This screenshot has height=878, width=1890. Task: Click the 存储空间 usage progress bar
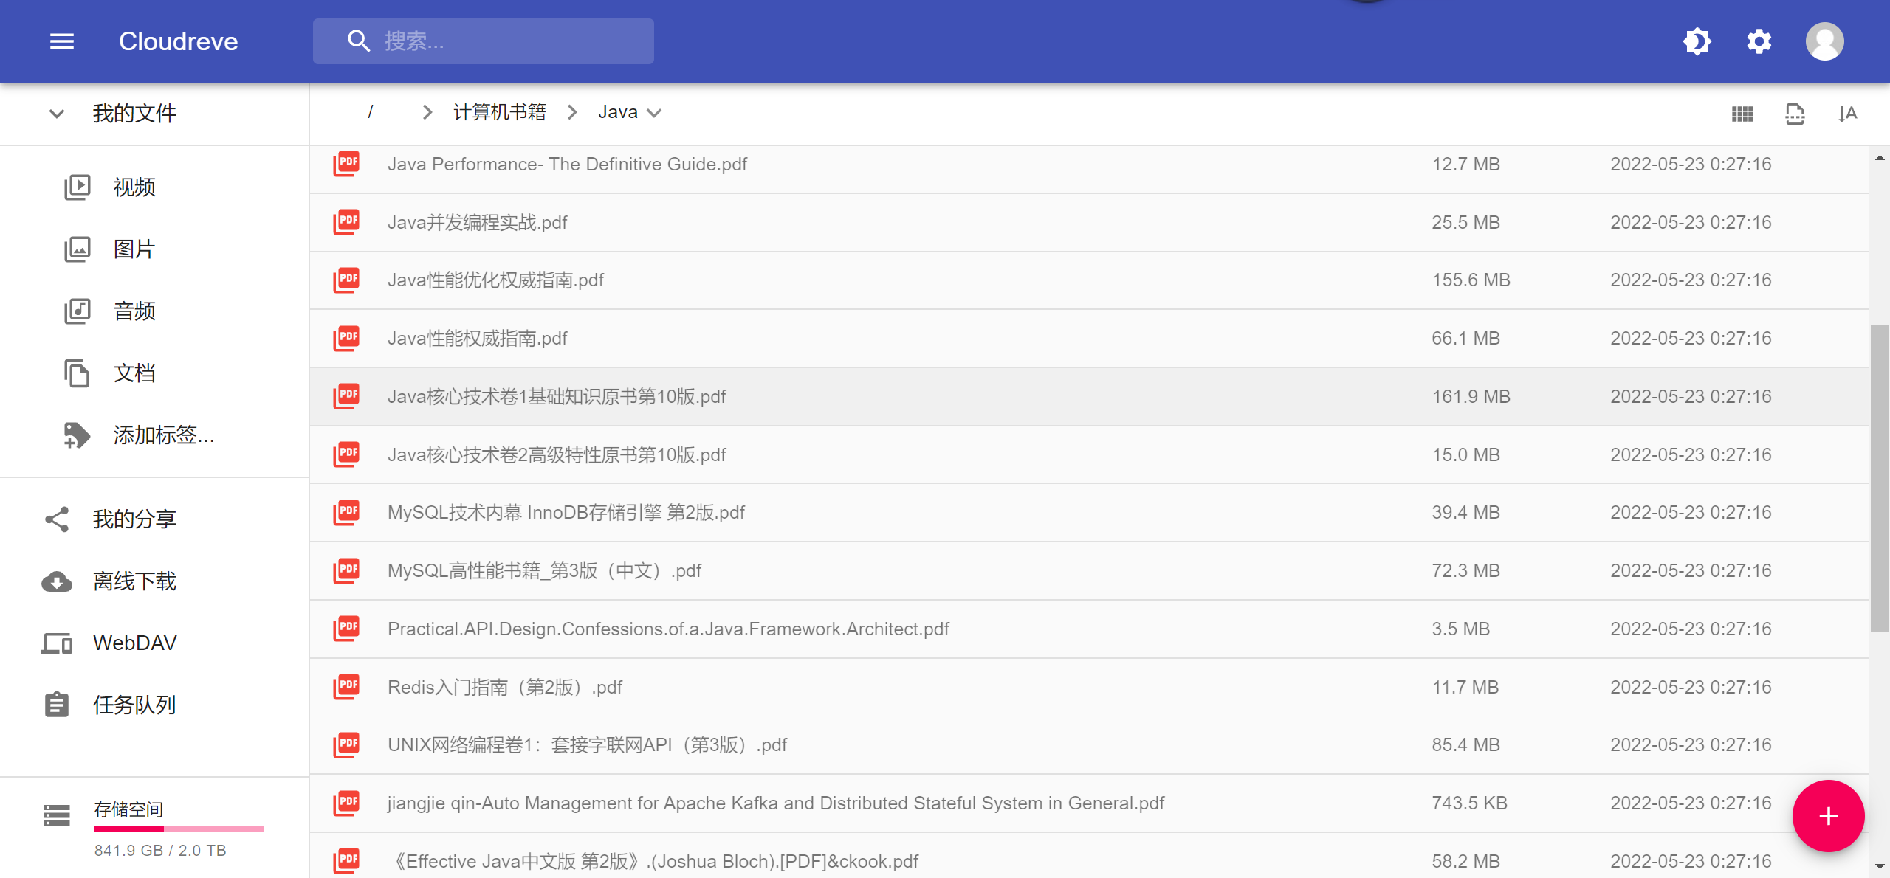179,829
